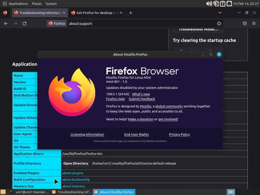Click the Version row header

coord(25,82)
